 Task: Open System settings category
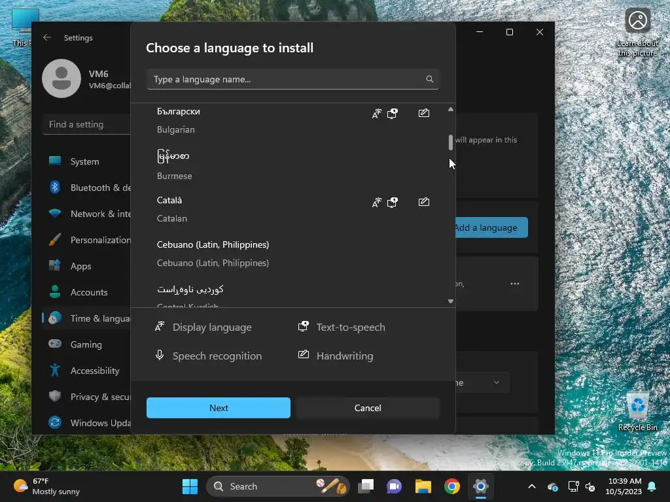tap(86, 161)
